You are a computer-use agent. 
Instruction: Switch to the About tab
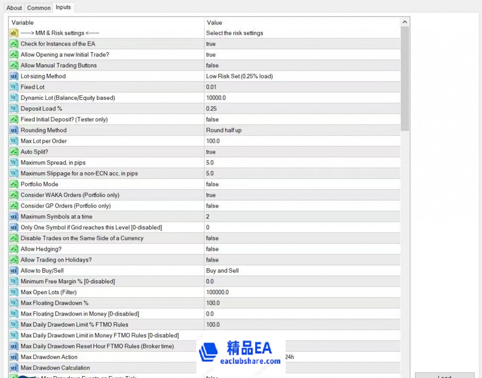point(14,8)
